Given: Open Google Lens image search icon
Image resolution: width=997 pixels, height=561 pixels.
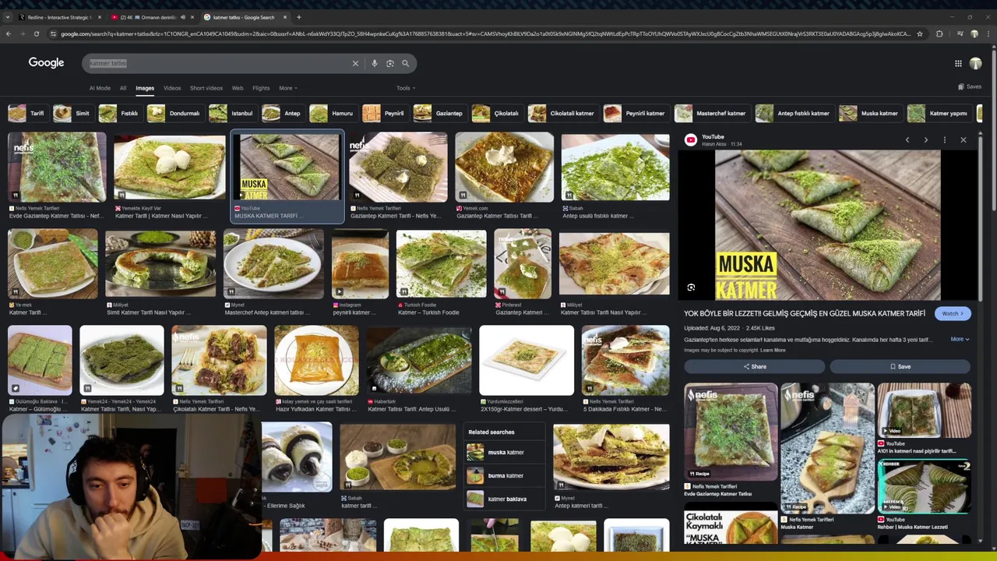Looking at the screenshot, I should coord(389,63).
